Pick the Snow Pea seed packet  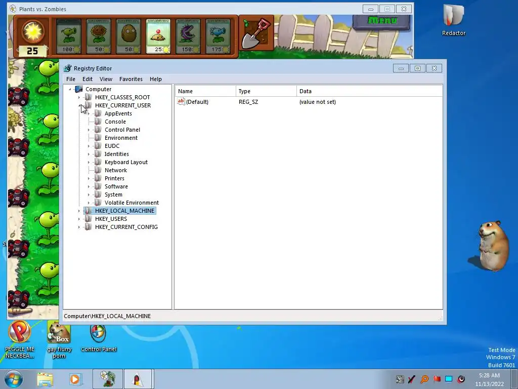pos(218,36)
